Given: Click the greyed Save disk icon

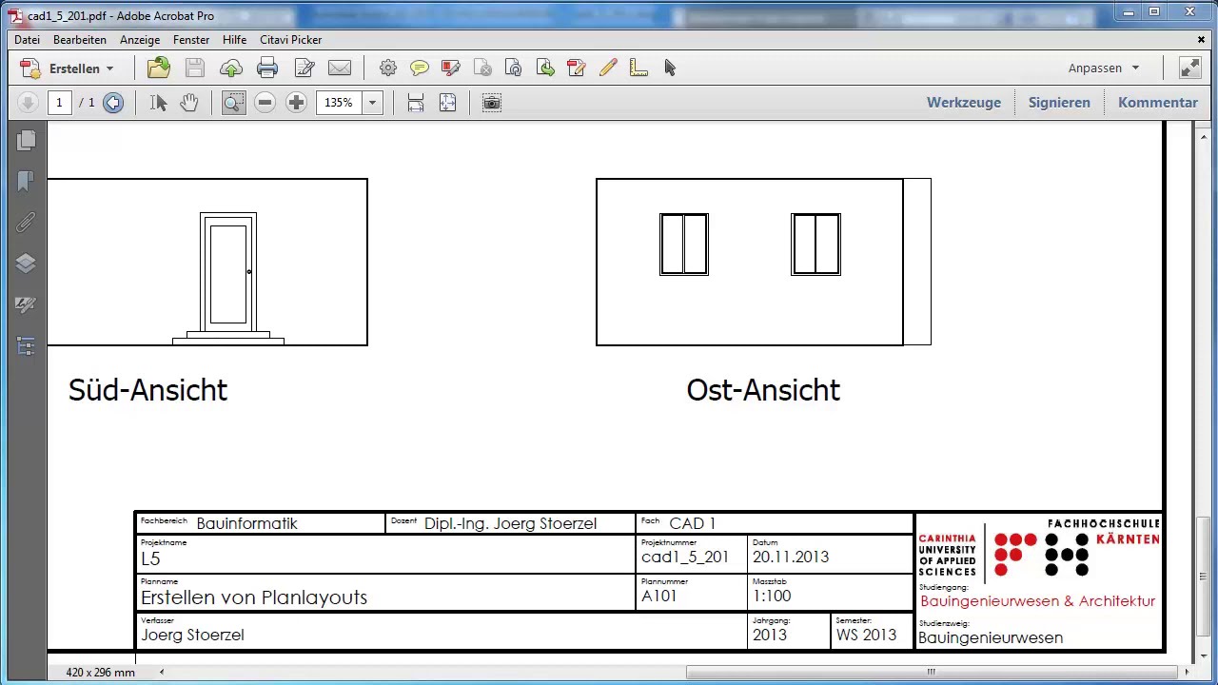Looking at the screenshot, I should 195,68.
